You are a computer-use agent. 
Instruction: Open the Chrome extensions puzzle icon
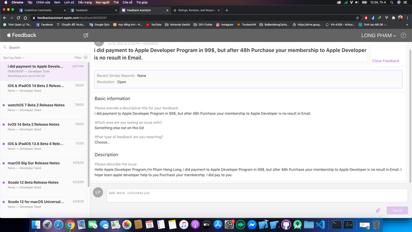394,18
